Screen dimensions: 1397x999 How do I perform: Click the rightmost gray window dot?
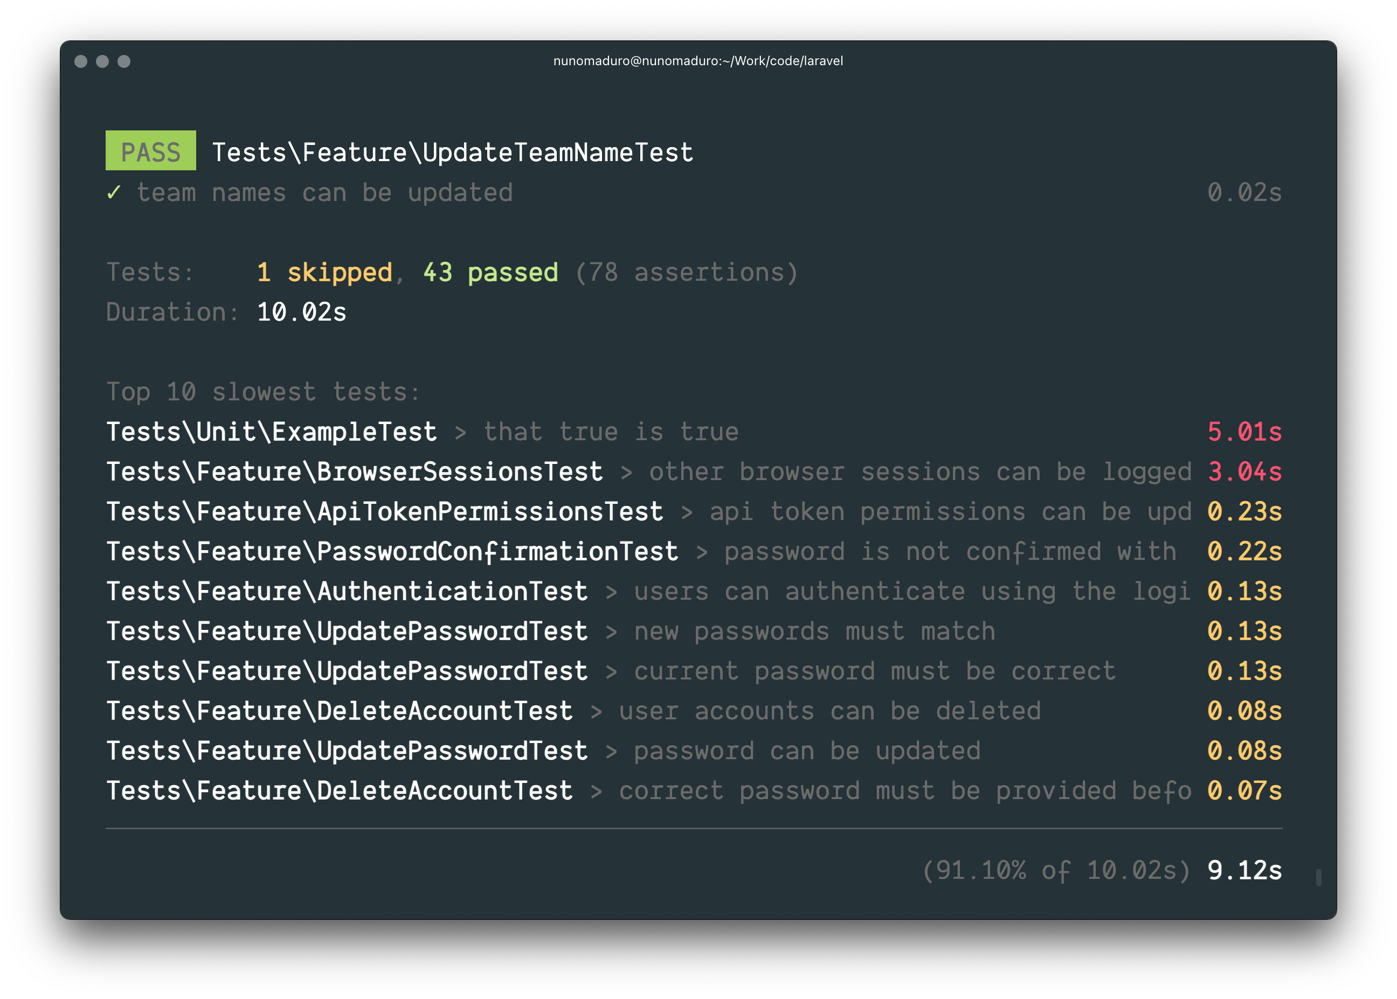pyautogui.click(x=123, y=61)
